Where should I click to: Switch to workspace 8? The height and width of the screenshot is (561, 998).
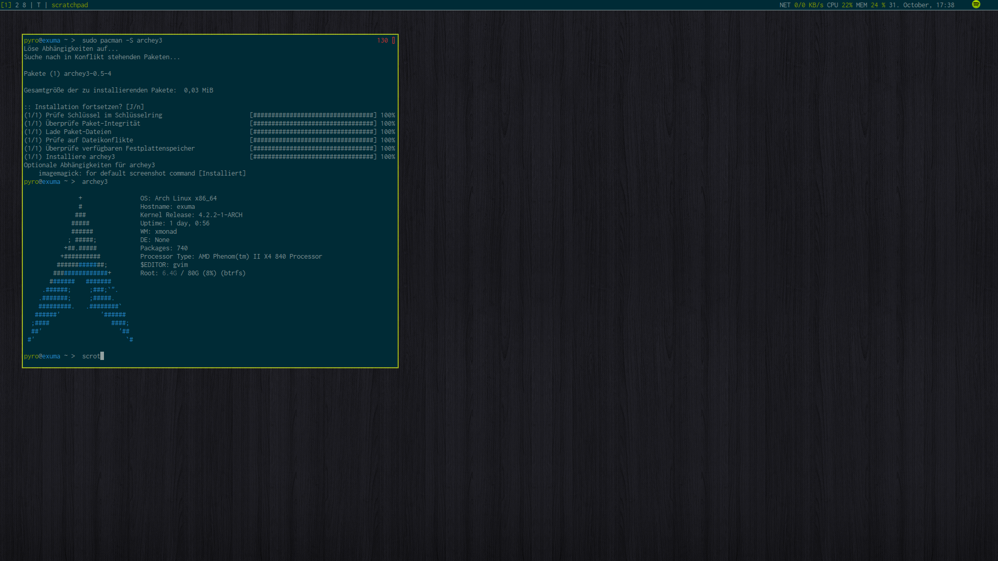coord(24,5)
